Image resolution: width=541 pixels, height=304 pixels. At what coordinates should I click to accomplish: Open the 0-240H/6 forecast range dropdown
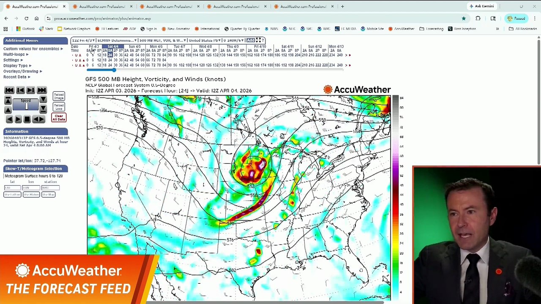click(x=233, y=40)
